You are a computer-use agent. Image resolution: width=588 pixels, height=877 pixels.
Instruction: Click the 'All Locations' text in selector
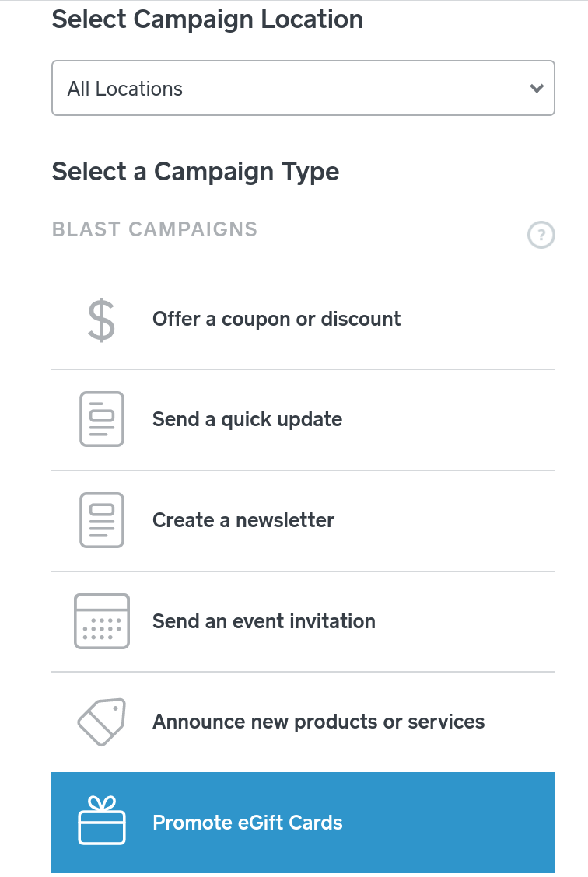pyautogui.click(x=124, y=89)
